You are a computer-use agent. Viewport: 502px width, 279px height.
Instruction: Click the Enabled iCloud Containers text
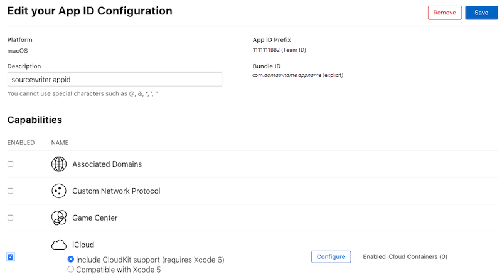point(405,256)
